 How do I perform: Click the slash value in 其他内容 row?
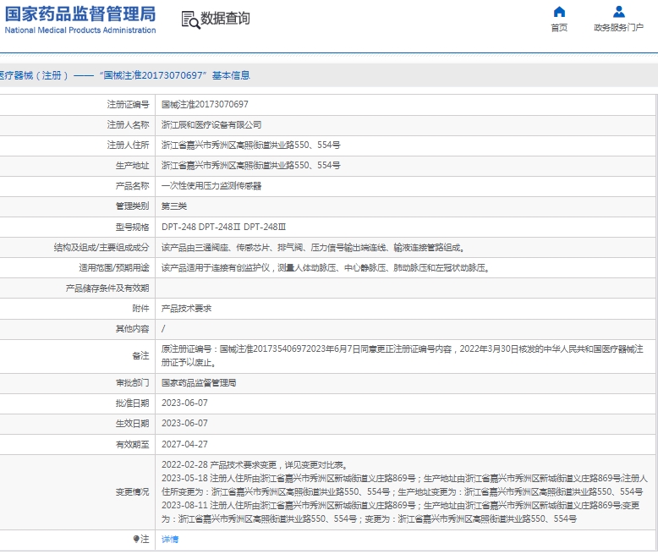(163, 329)
